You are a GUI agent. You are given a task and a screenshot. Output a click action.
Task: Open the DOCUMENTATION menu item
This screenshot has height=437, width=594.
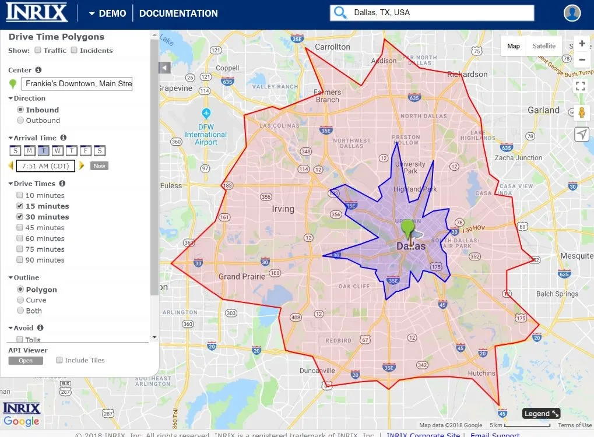(x=178, y=13)
